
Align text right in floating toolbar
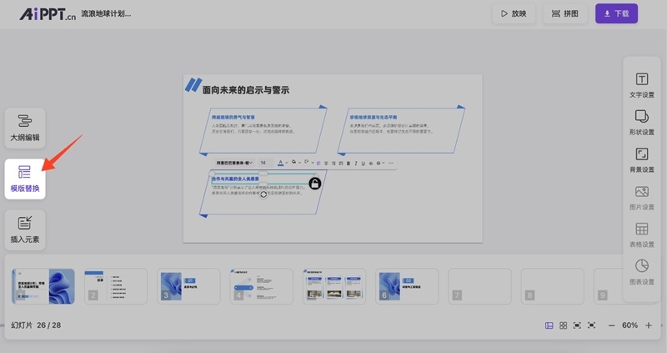pos(333,163)
